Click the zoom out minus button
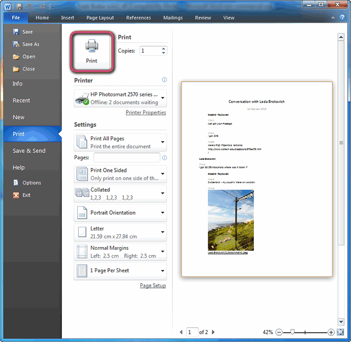Image resolution: width=351 pixels, height=342 pixels. pos(279,333)
